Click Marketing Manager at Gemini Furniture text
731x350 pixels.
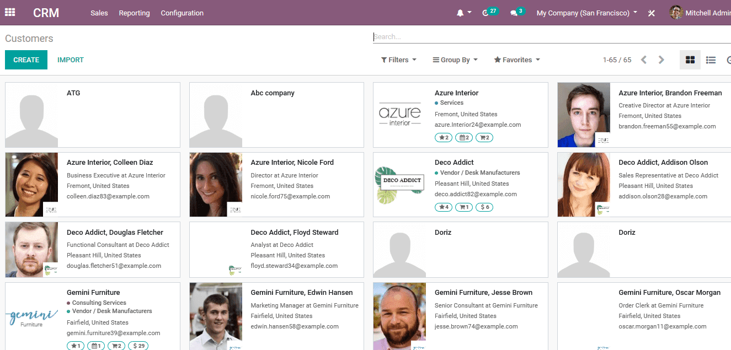point(305,305)
